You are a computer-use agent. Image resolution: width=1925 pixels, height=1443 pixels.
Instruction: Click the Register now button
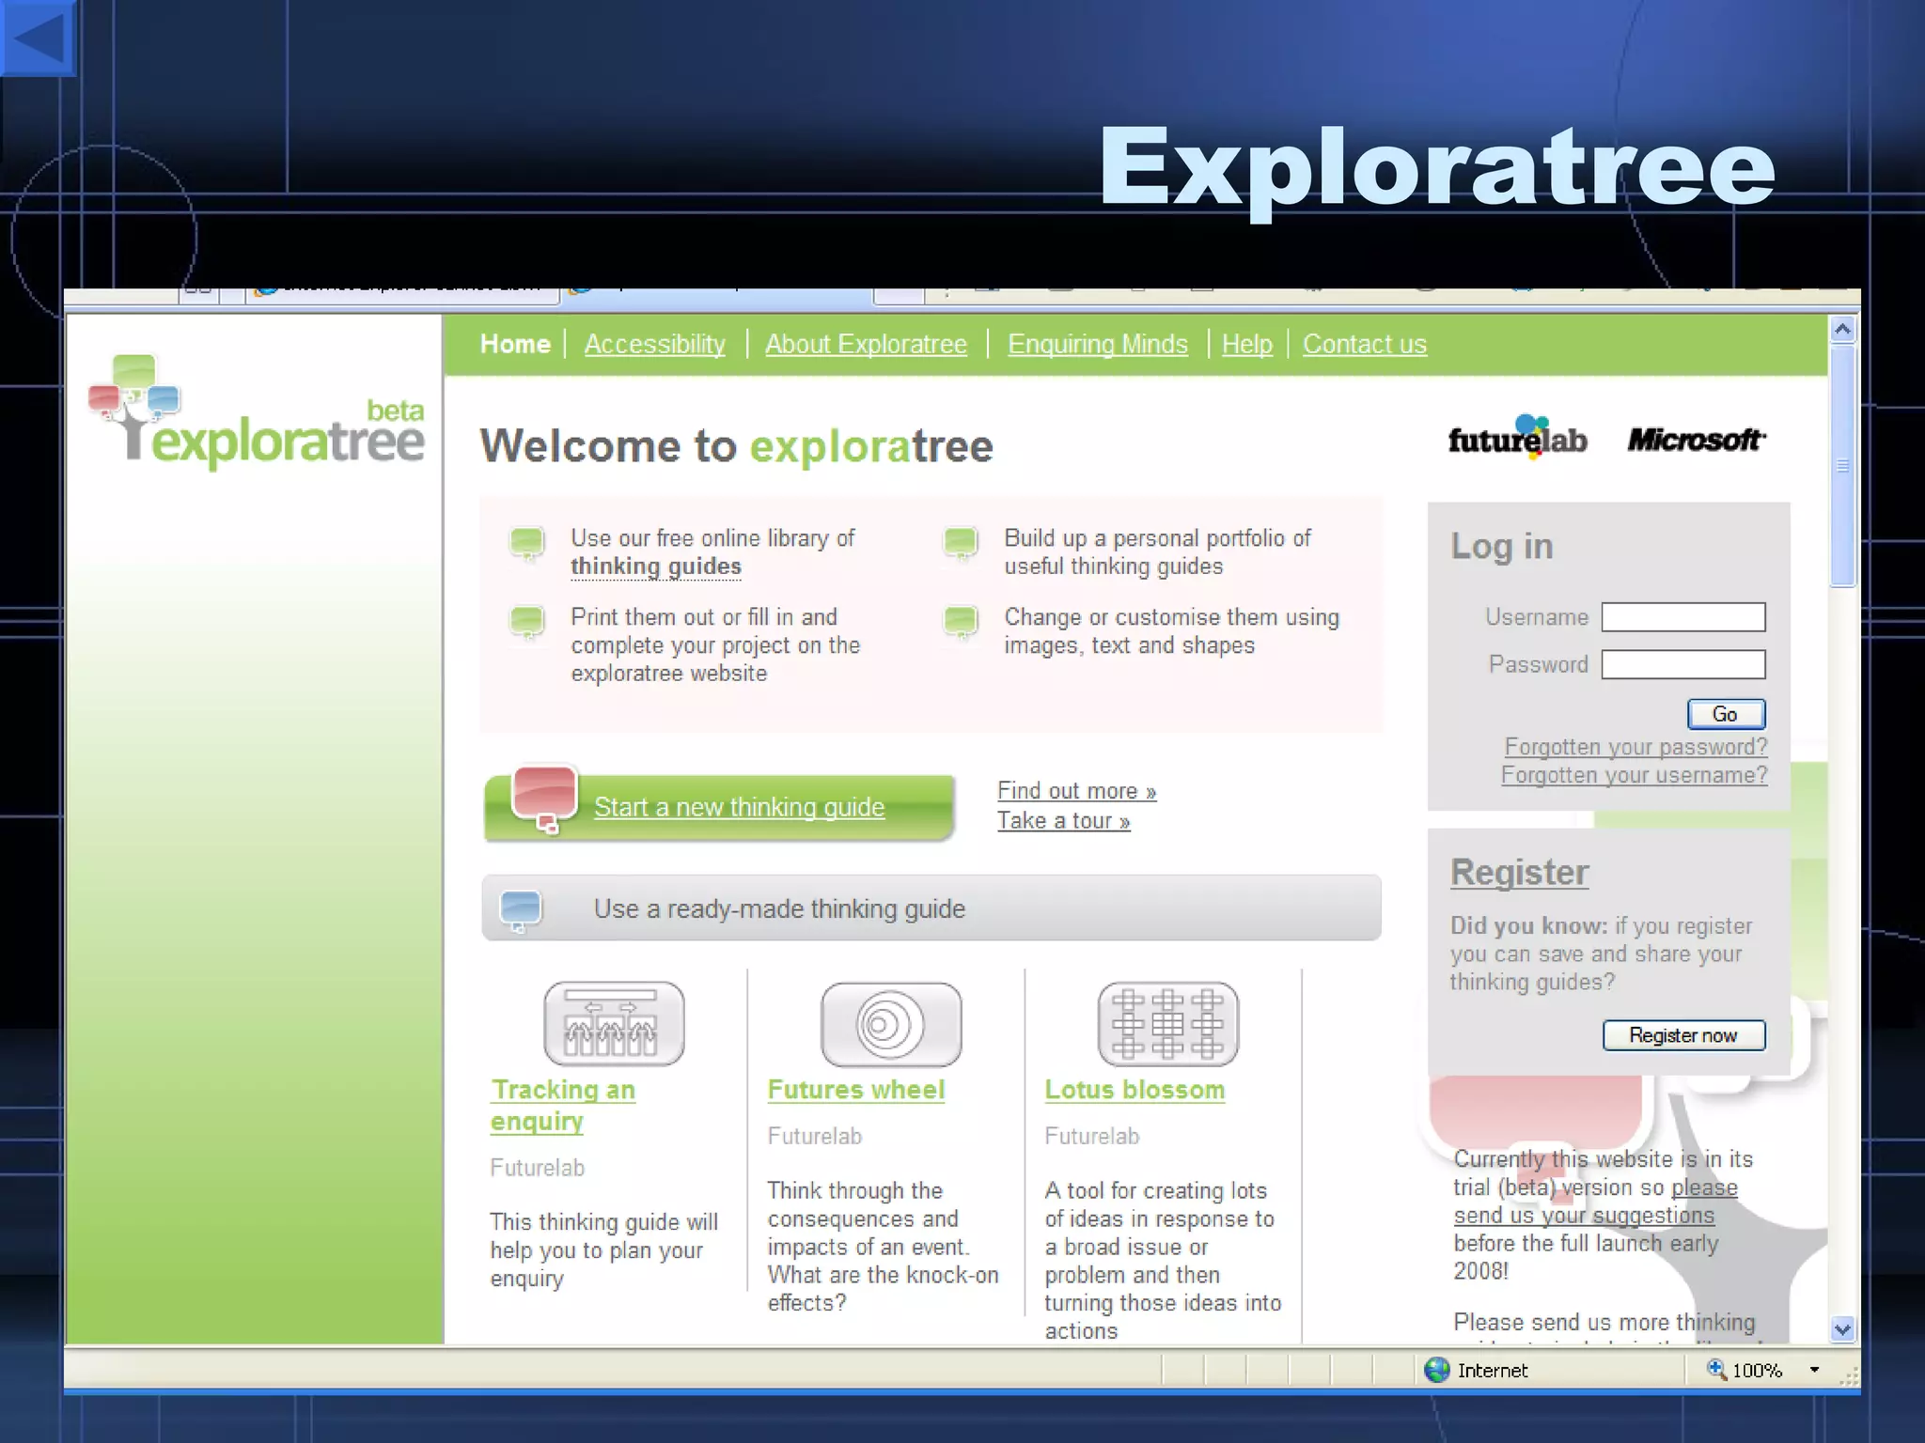[1683, 1035]
